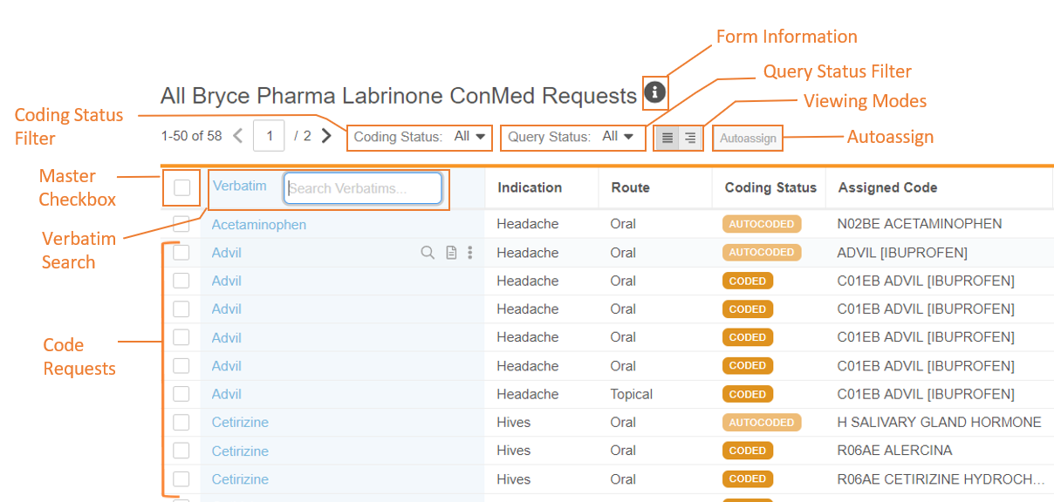Click the search magnifier icon in the Advil row
This screenshot has width=1054, height=502.
[x=428, y=253]
